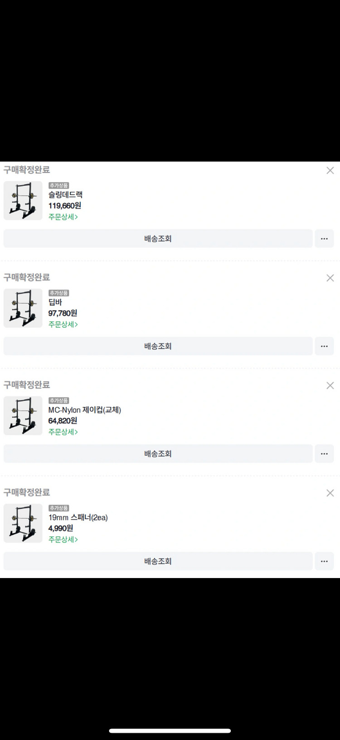The width and height of the screenshot is (340, 740).
Task: Tap the 슬링데드랙 product thumbnail
Action: point(23,201)
